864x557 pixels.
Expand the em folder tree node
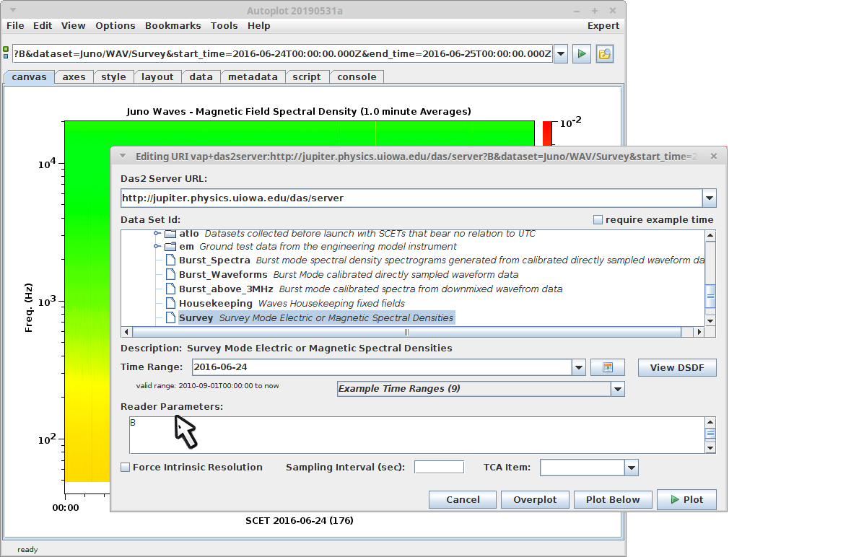157,247
